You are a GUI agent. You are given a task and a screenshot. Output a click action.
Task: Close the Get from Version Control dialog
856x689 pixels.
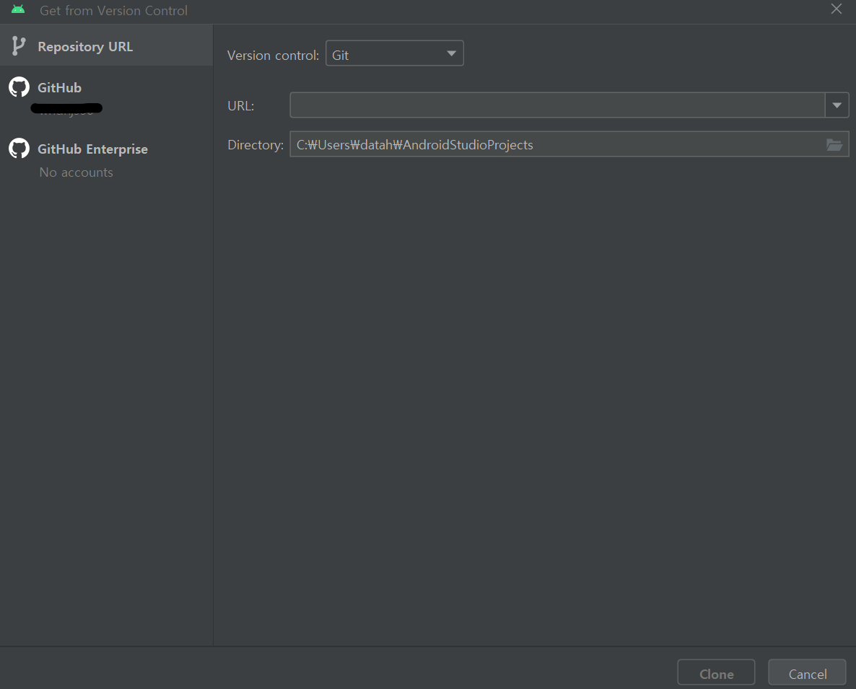836,9
